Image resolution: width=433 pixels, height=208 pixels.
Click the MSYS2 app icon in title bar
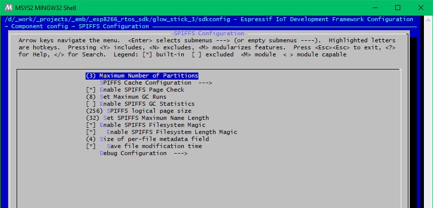click(x=8, y=8)
